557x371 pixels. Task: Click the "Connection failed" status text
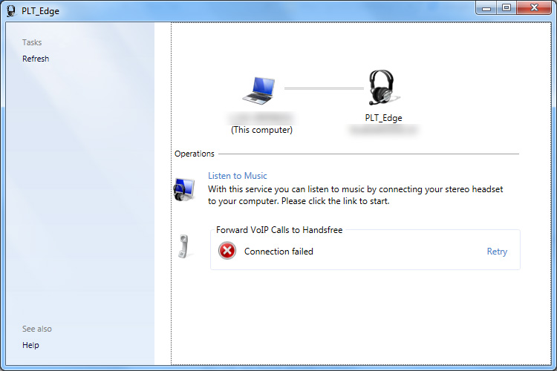[x=278, y=252]
